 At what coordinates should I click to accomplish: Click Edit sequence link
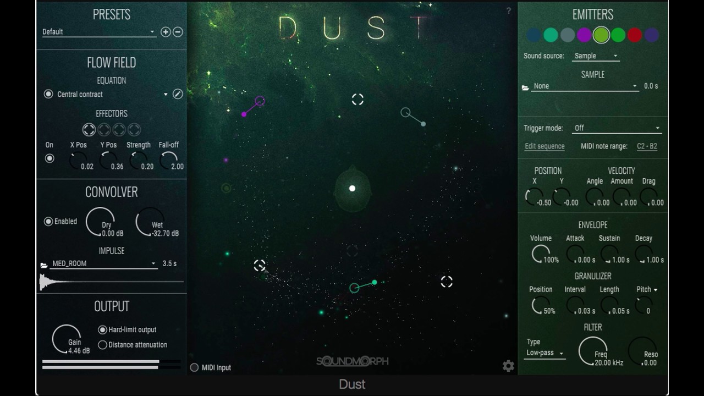point(544,146)
